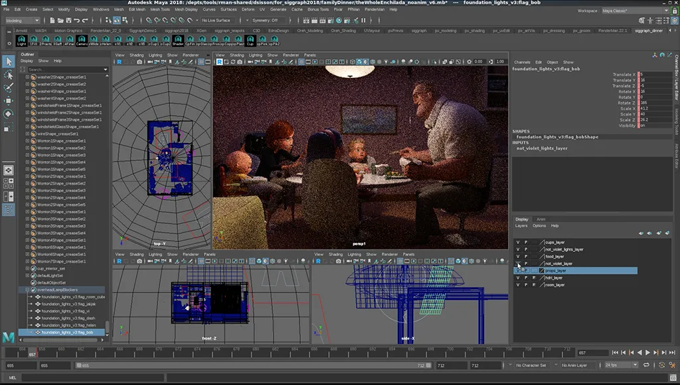
Task: Click the RenderMan render icon in the perspective viewport
Action: coord(219,61)
